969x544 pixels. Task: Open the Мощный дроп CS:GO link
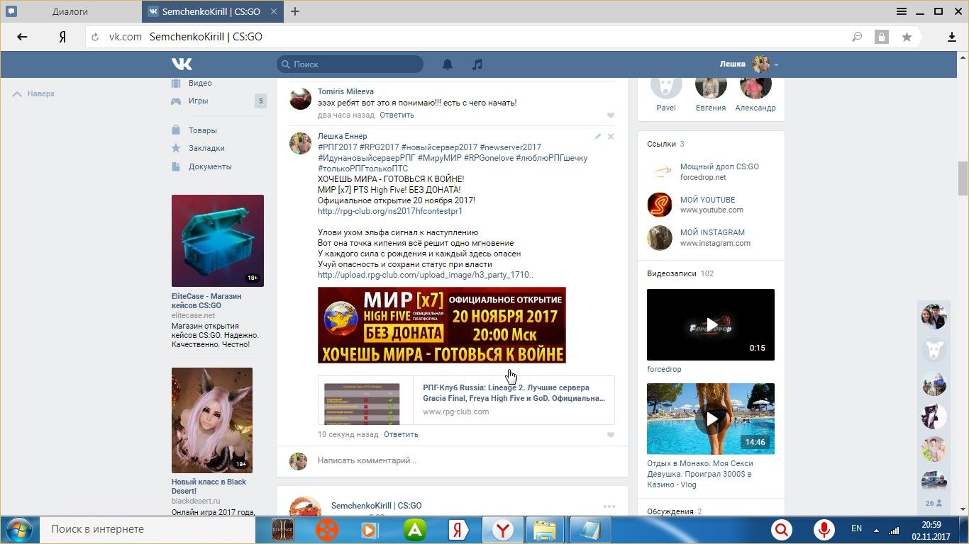tap(719, 166)
